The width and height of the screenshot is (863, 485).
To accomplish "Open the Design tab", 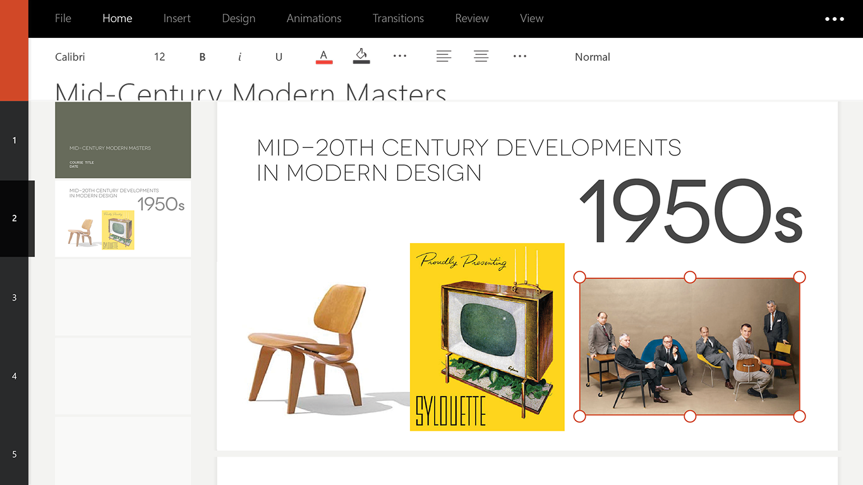I will tap(239, 18).
